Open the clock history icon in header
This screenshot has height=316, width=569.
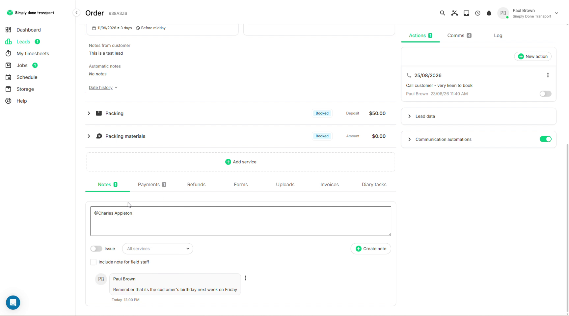pos(477,13)
